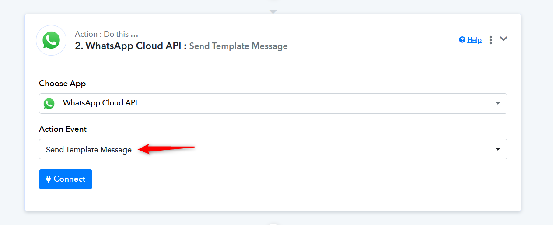The height and width of the screenshot is (225, 553).
Task: Click the Connect button
Action: point(66,179)
